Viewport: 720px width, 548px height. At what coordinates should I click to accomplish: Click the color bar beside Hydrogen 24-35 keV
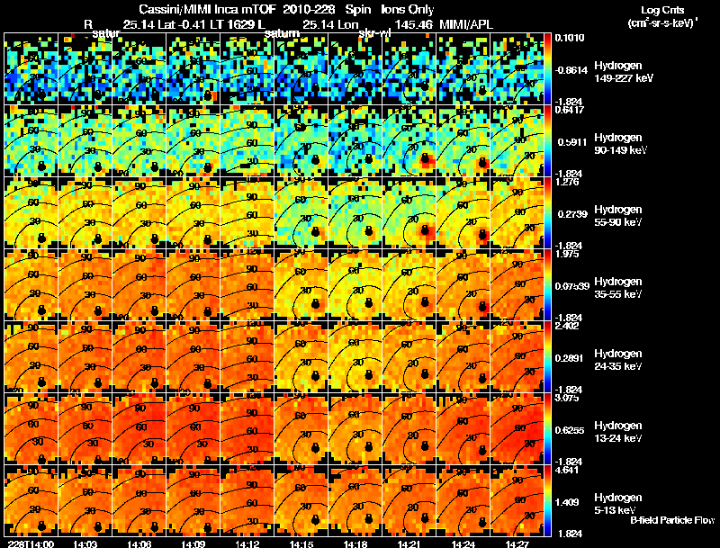[548, 357]
